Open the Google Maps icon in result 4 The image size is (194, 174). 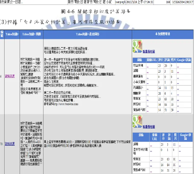137,46
